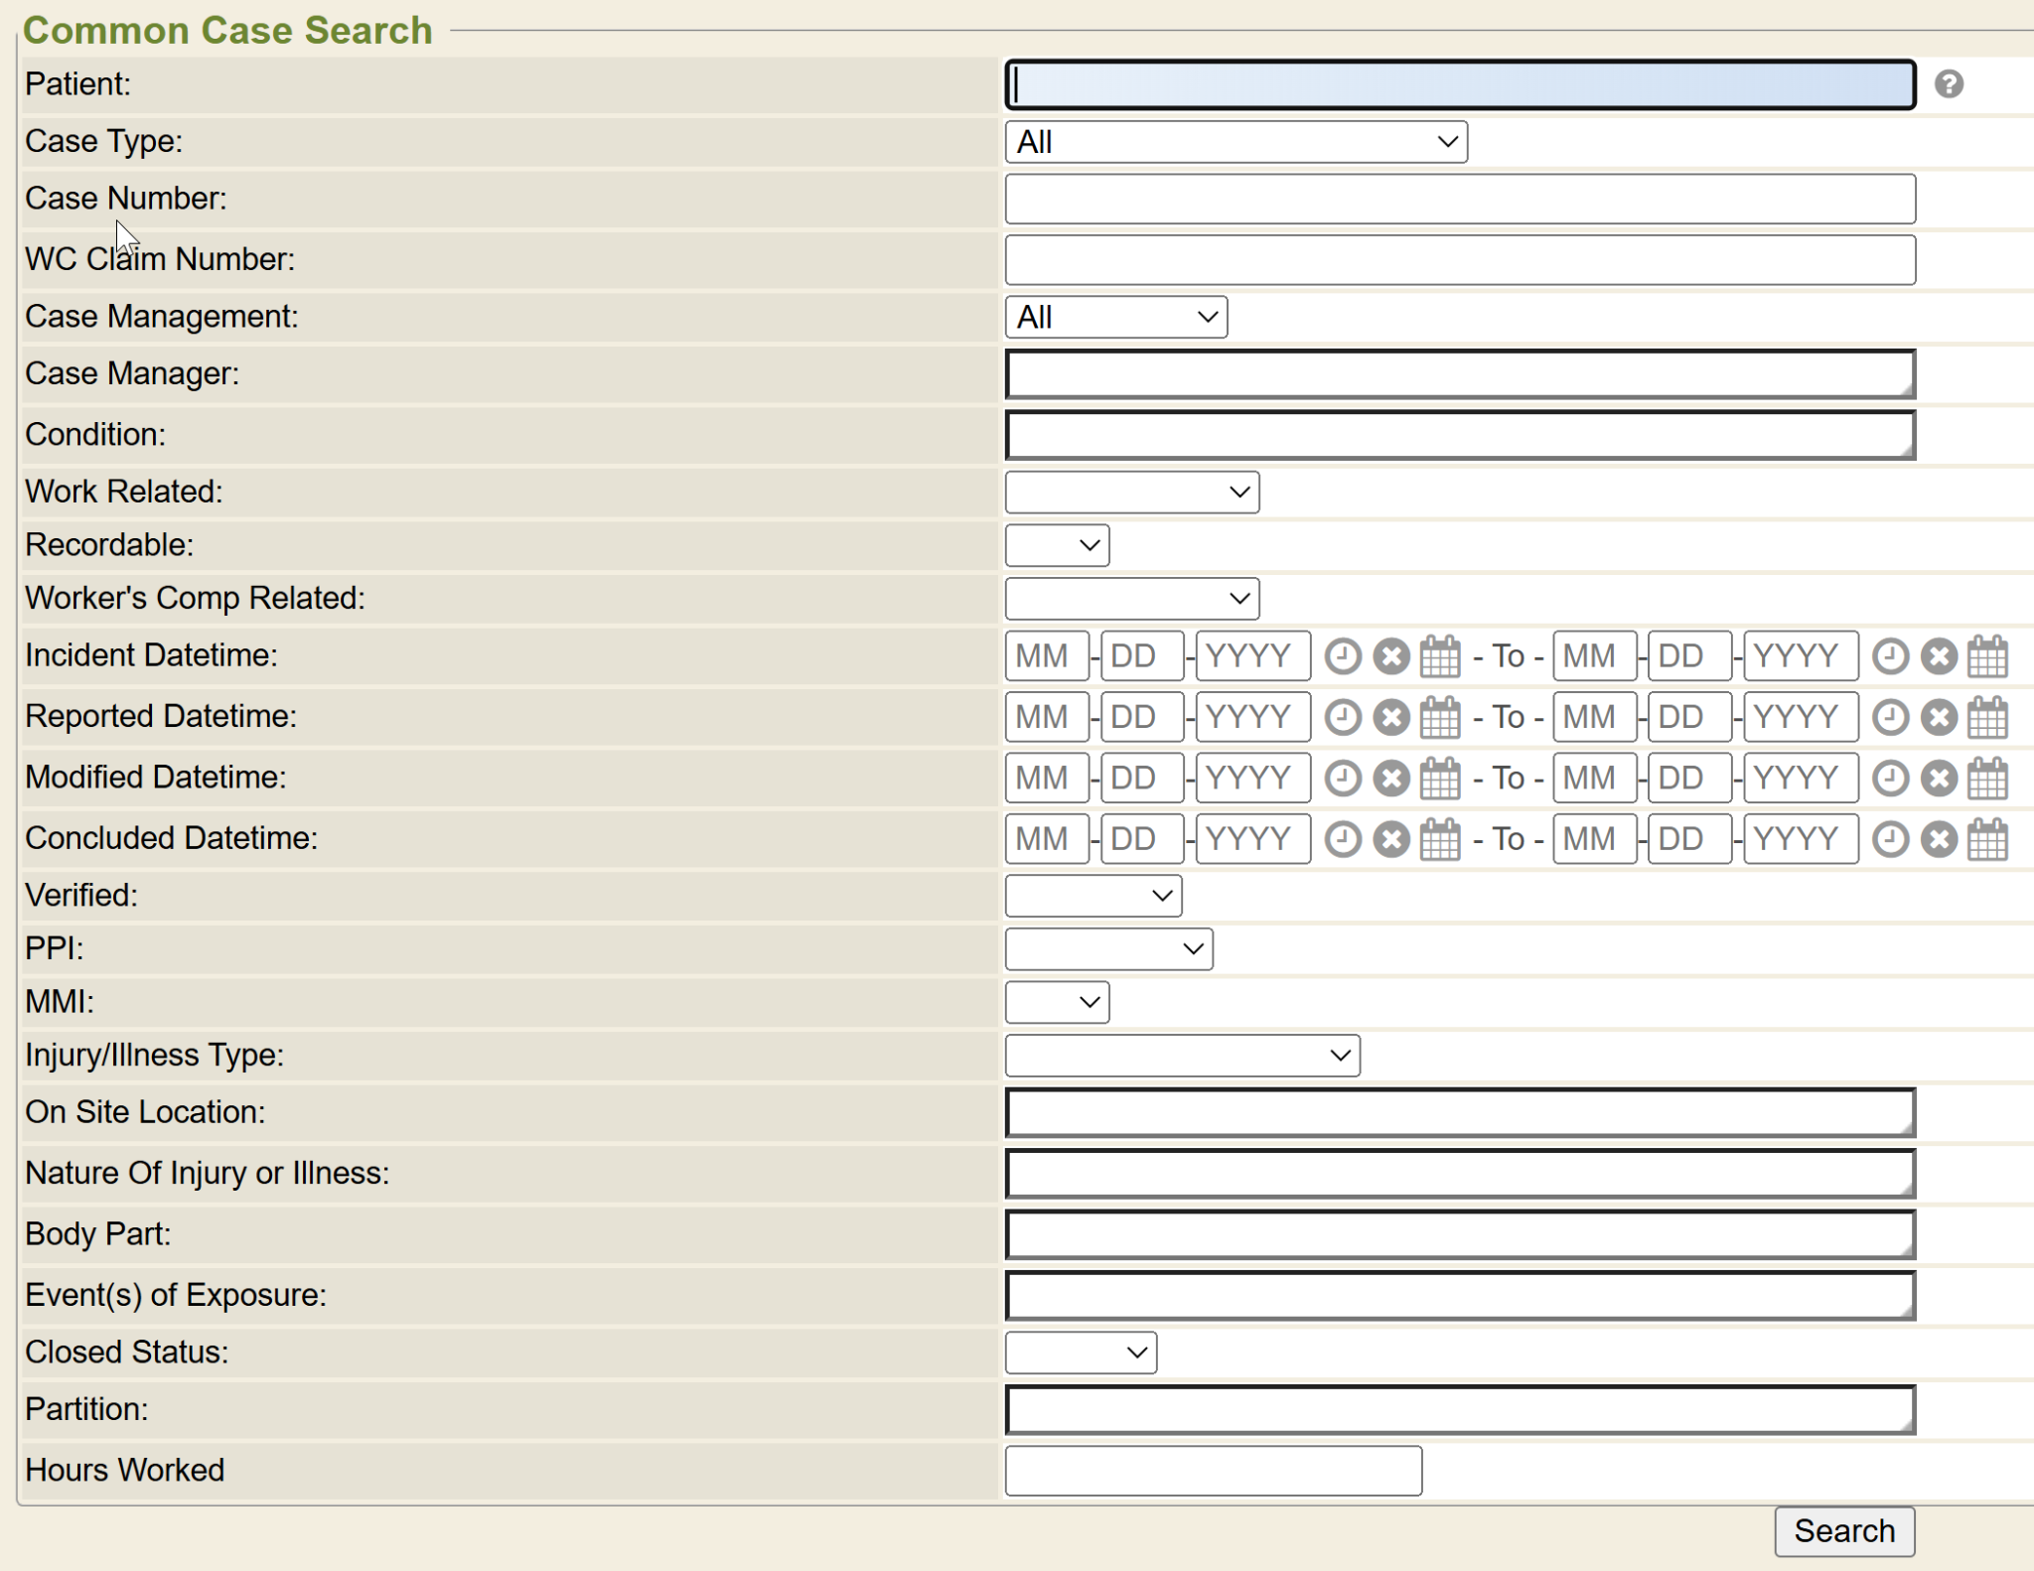
Task: Open the calendar for Concluded Datetime start
Action: point(1439,839)
